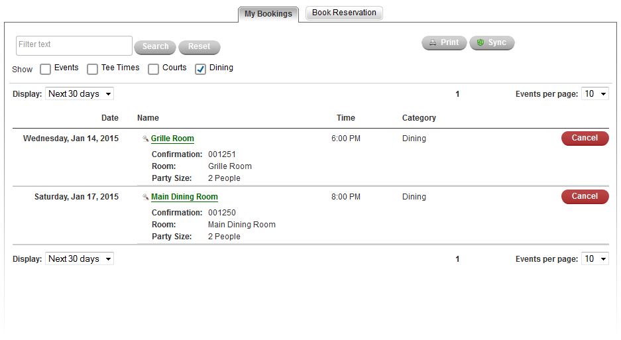Enable the Tee Times filter checkbox
This screenshot has height=340, width=621.
pos(93,69)
